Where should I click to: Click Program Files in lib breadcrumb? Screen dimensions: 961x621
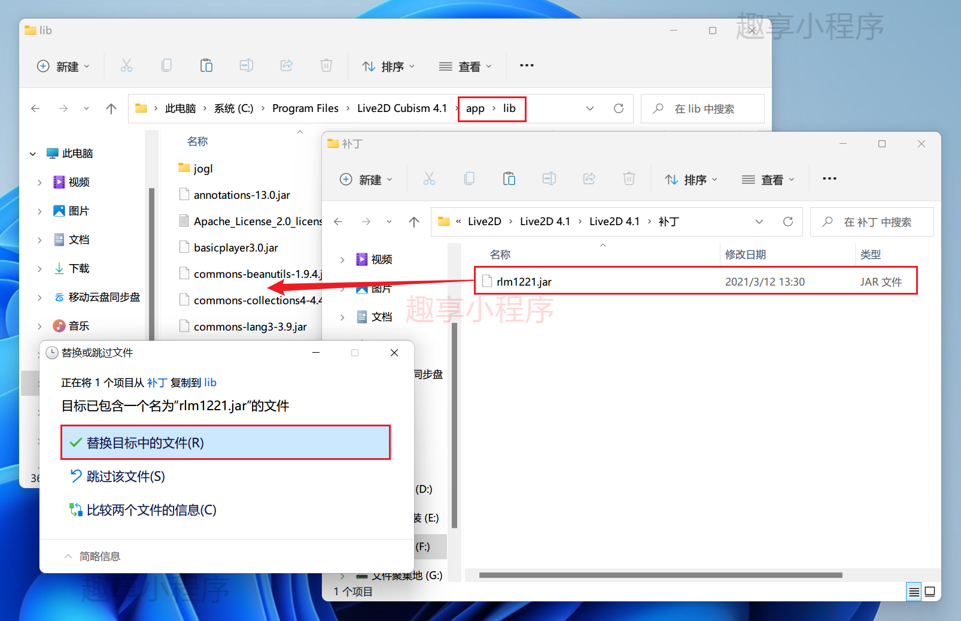coord(305,108)
